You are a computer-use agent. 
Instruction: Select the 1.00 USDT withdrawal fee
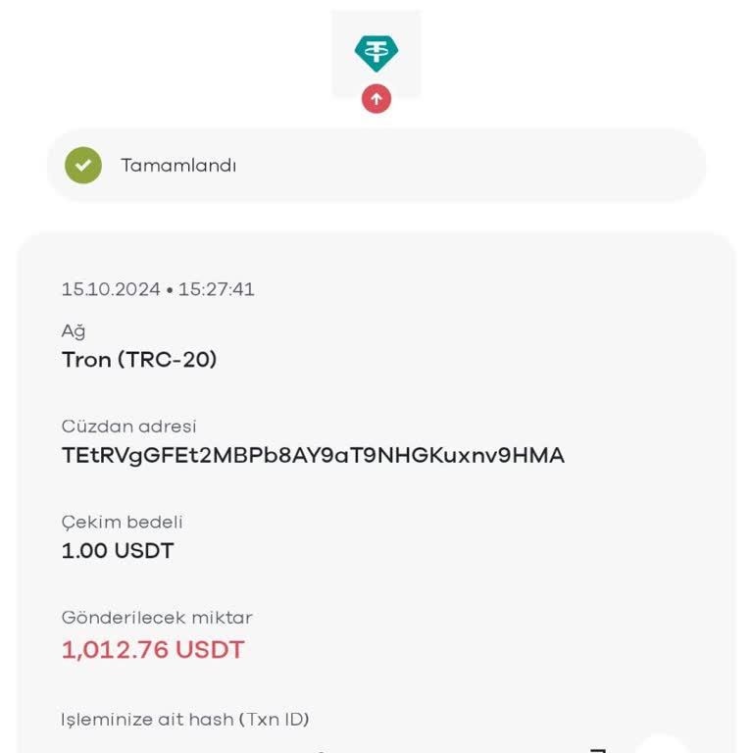(118, 551)
